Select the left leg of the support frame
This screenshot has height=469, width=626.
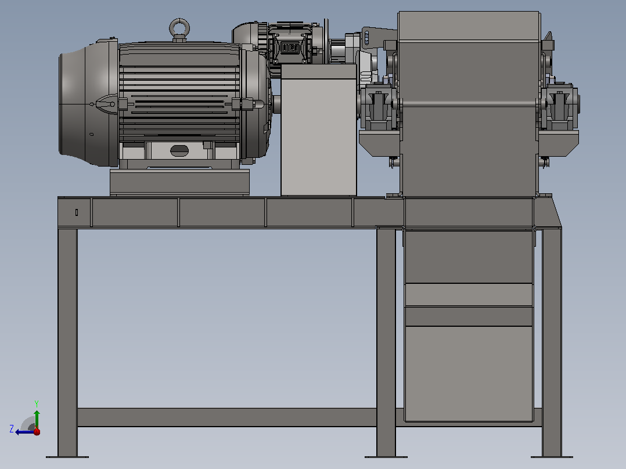pyautogui.click(x=67, y=342)
